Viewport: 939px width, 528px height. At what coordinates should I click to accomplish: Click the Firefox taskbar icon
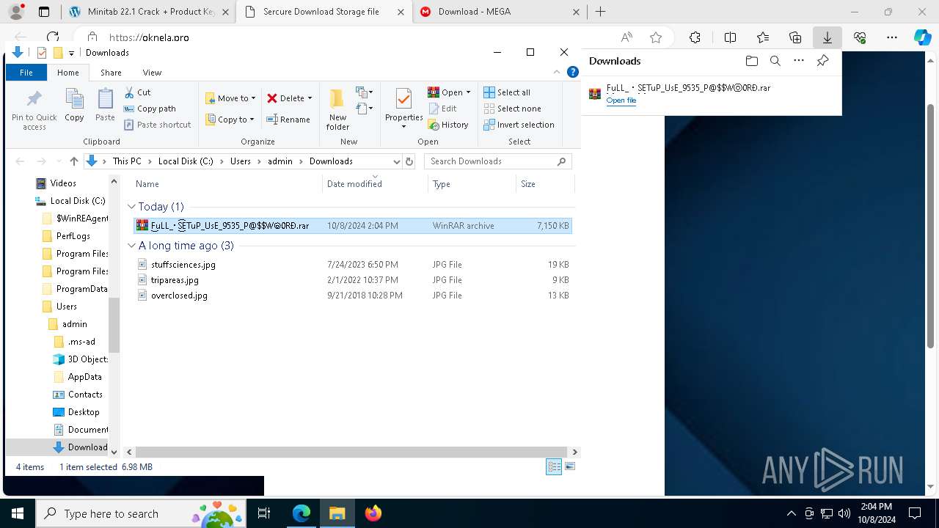click(x=373, y=513)
